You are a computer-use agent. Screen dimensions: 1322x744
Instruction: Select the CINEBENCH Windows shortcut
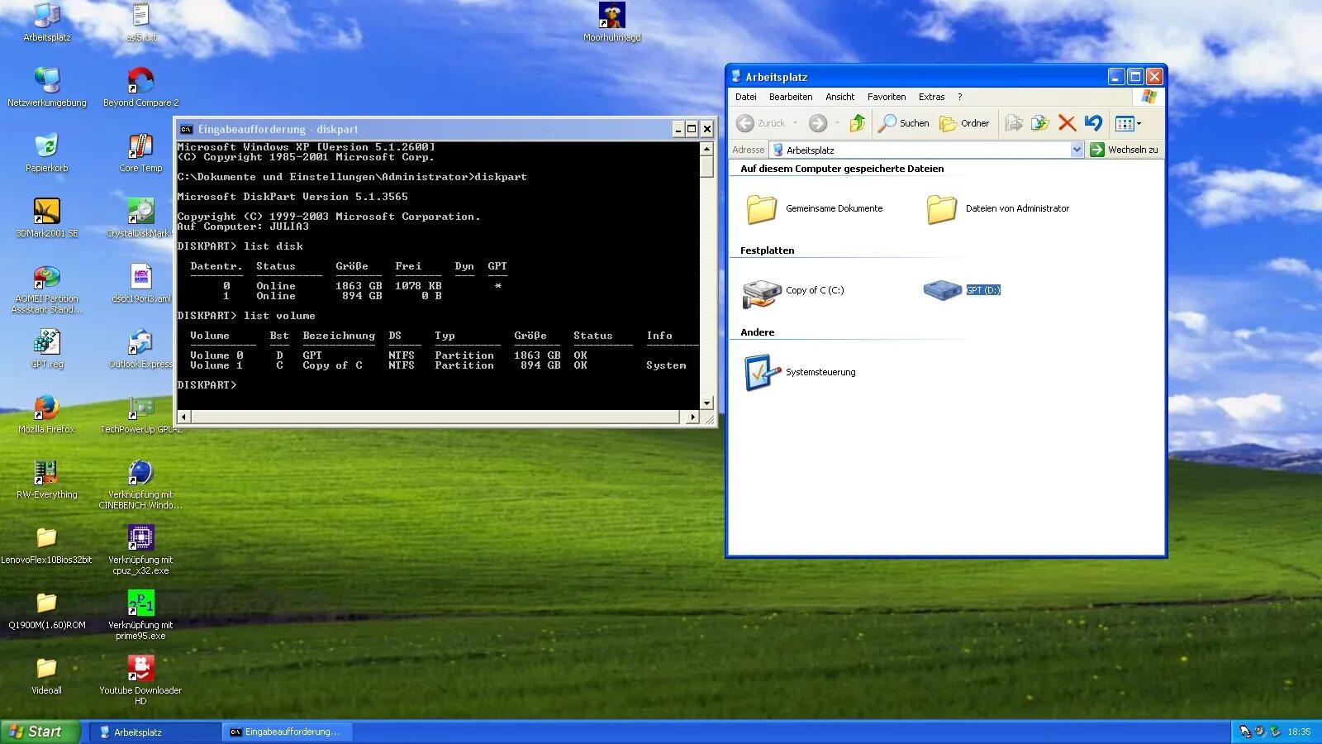(140, 484)
